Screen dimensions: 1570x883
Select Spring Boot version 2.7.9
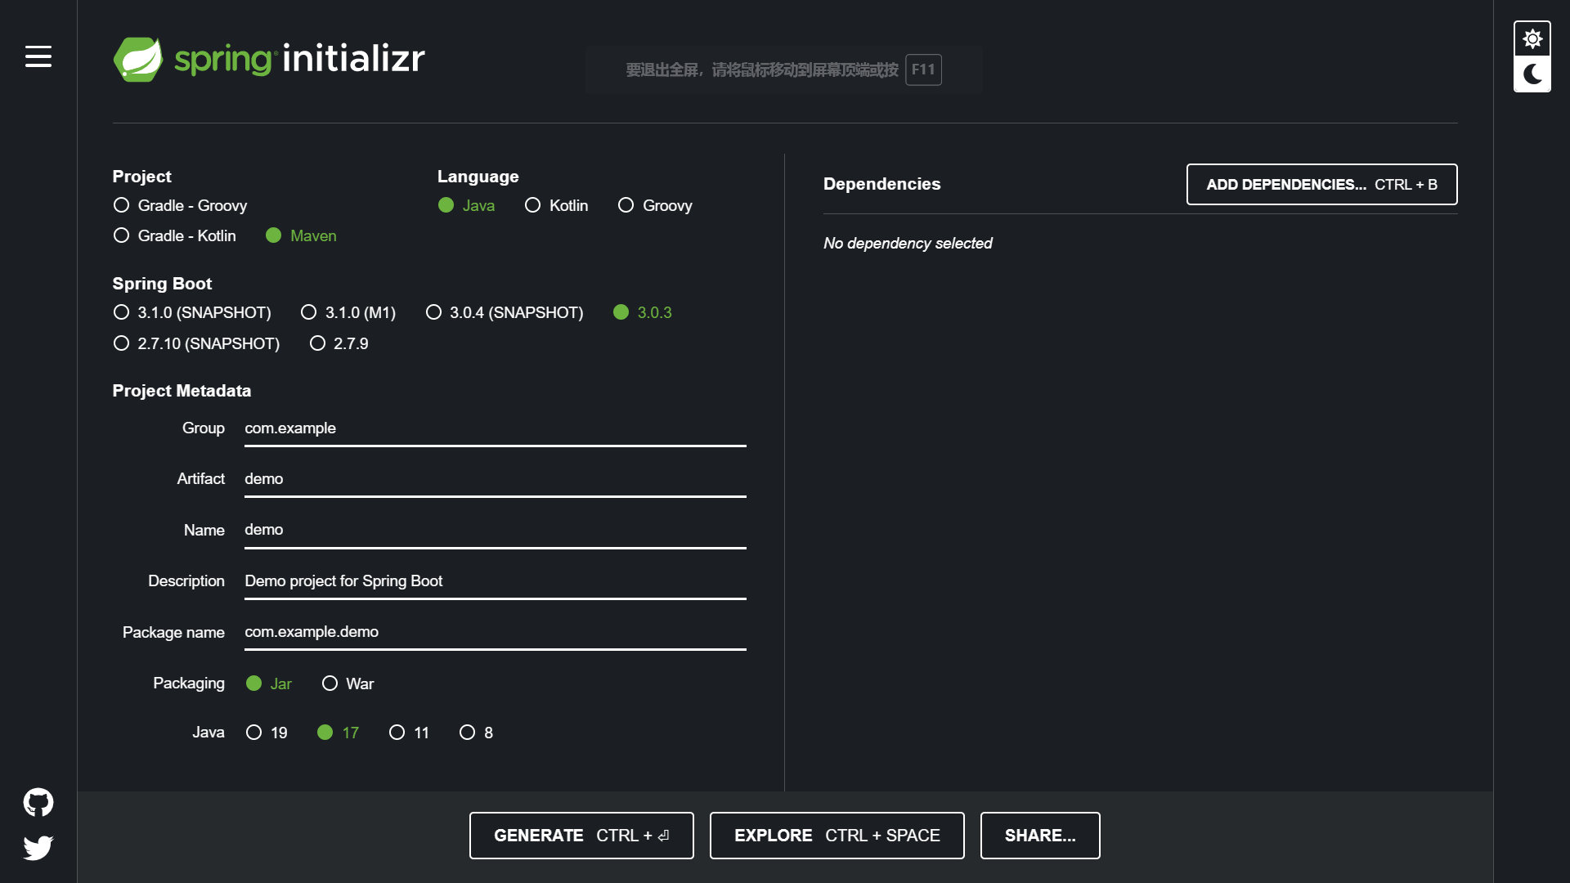coord(318,343)
